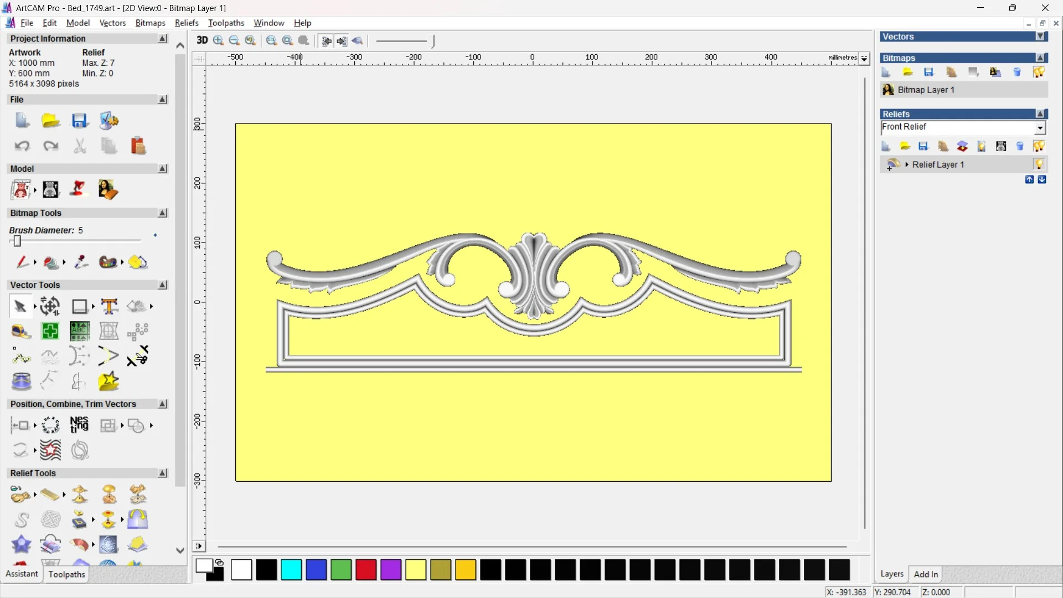Switch to the Toolpaths tab
The width and height of the screenshot is (1063, 598).
[x=66, y=574]
